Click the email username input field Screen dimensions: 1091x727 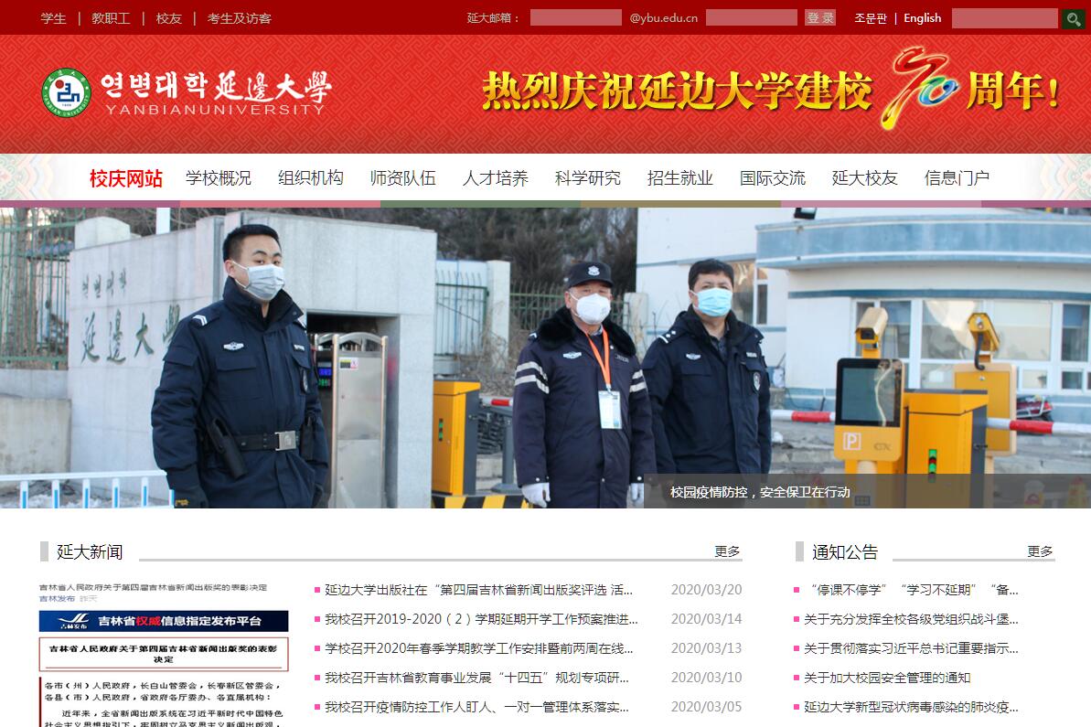575,18
